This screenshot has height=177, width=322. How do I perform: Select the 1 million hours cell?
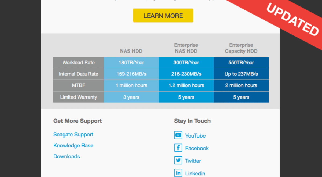point(131,85)
